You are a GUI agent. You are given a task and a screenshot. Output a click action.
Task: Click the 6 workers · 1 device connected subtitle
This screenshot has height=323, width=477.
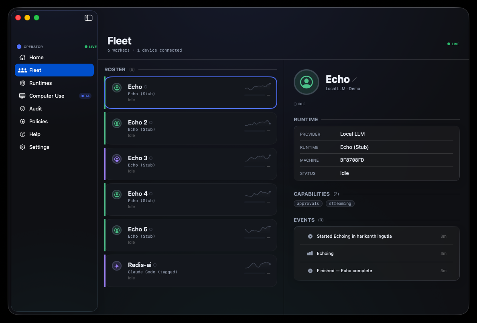[144, 50]
